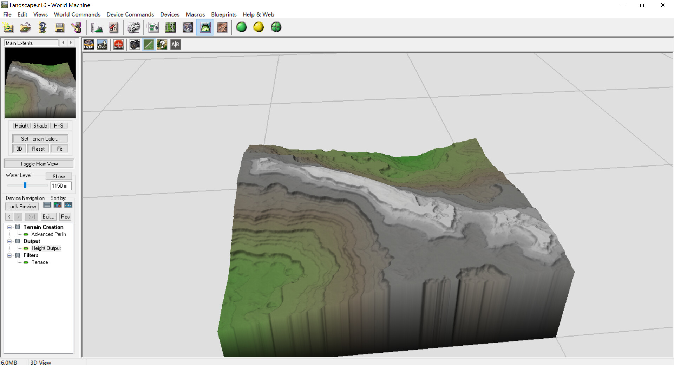This screenshot has width=674, height=365.
Task: Click the green build sphere icon
Action: coord(241,27)
